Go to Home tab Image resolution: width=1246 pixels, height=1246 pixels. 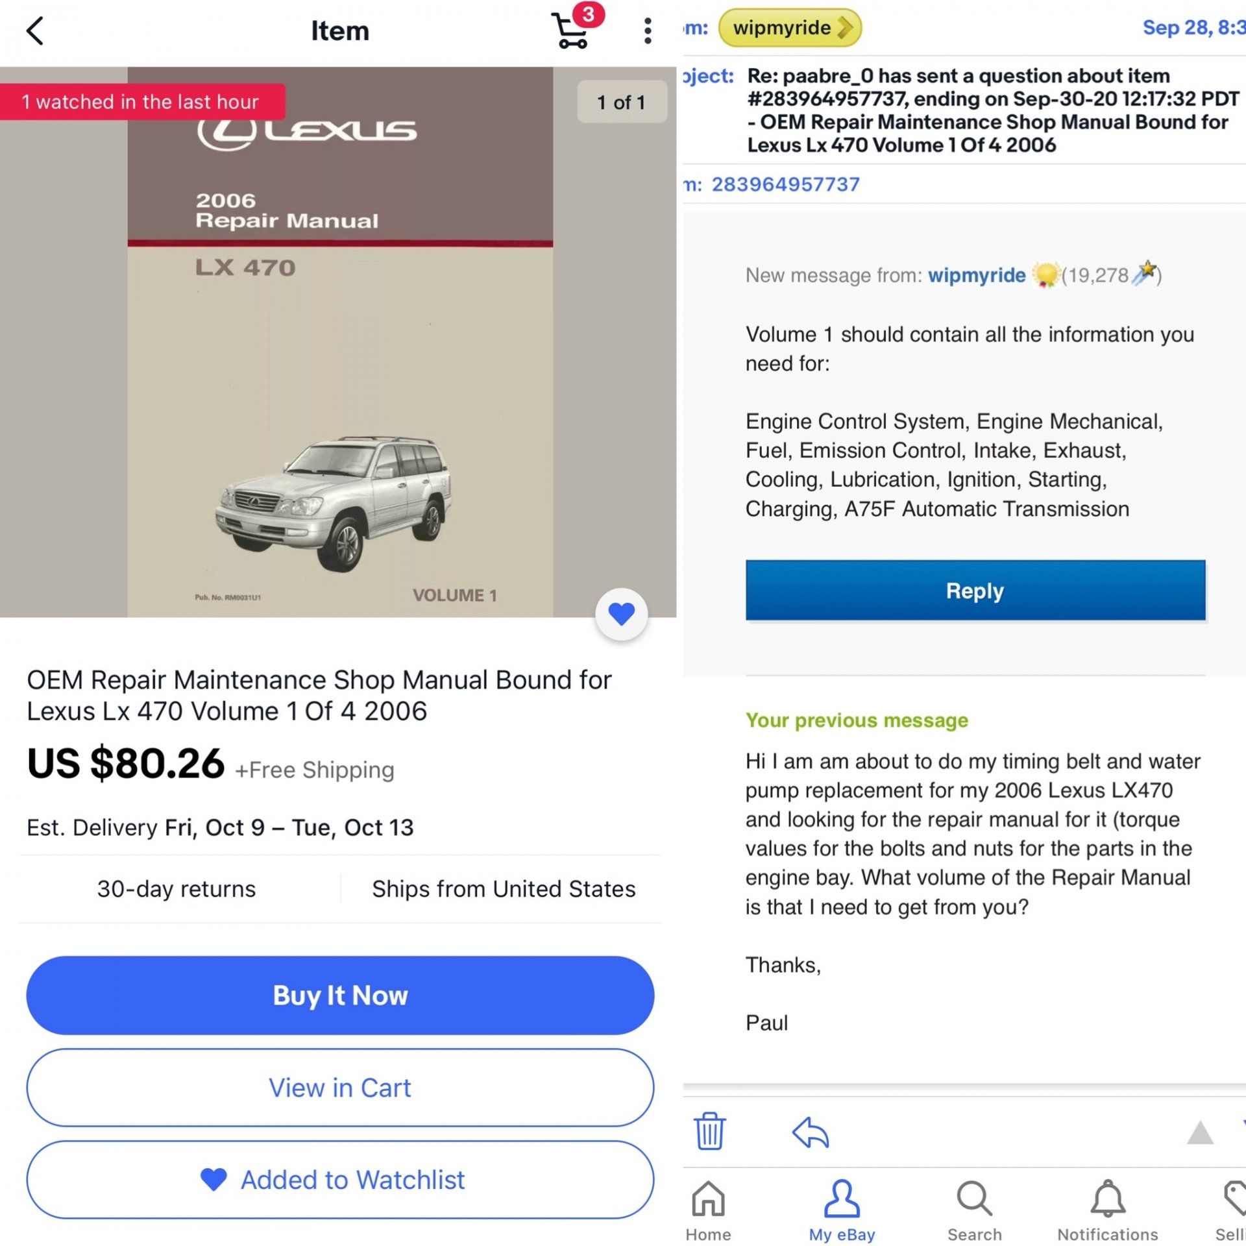click(x=708, y=1209)
